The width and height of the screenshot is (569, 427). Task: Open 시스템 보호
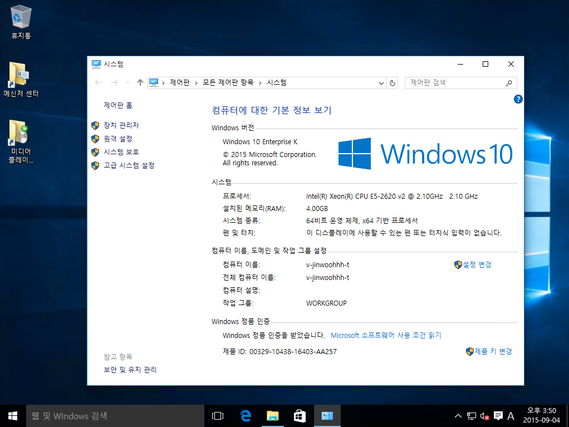[x=121, y=152]
